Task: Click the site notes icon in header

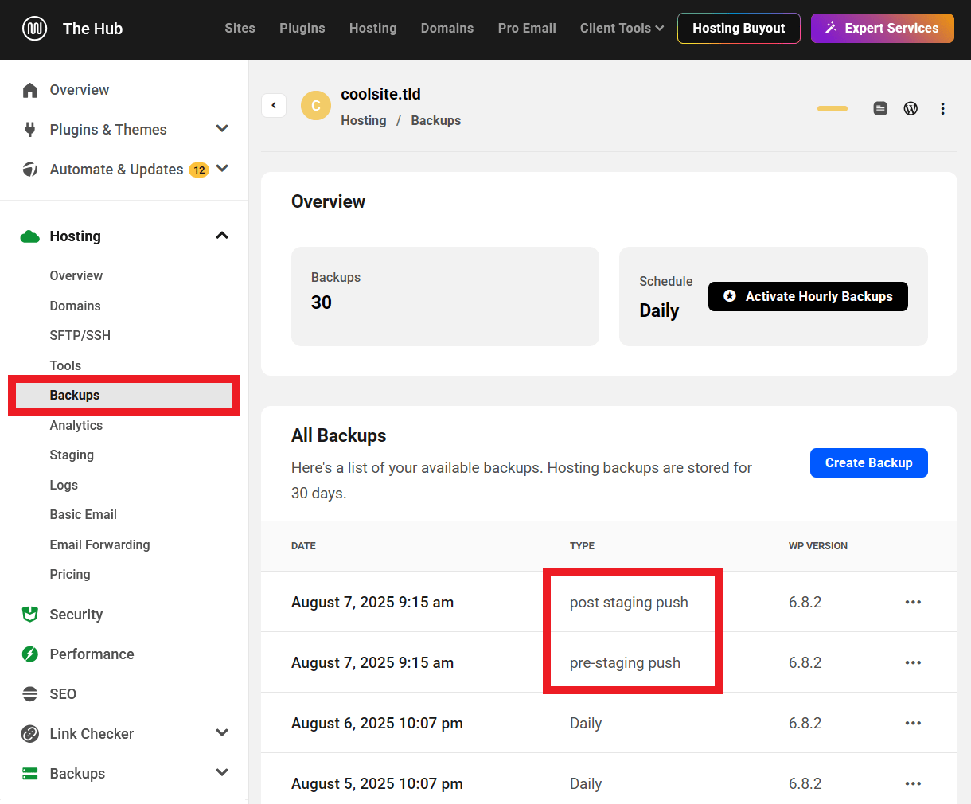Action: click(880, 108)
